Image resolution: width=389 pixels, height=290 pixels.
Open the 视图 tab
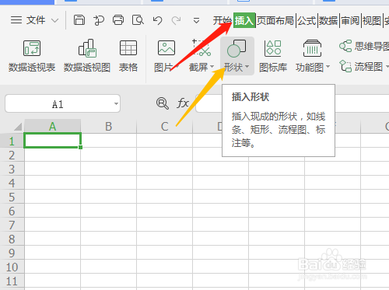tap(372, 20)
